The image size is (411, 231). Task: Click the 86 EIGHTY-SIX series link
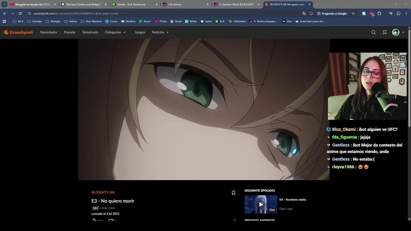coord(103,193)
